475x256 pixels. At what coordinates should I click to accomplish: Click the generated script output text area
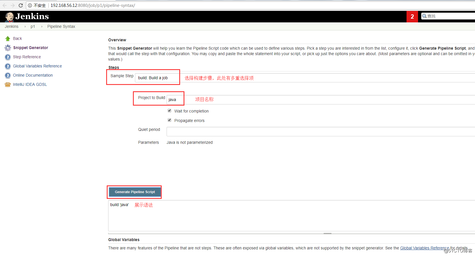coord(291,216)
